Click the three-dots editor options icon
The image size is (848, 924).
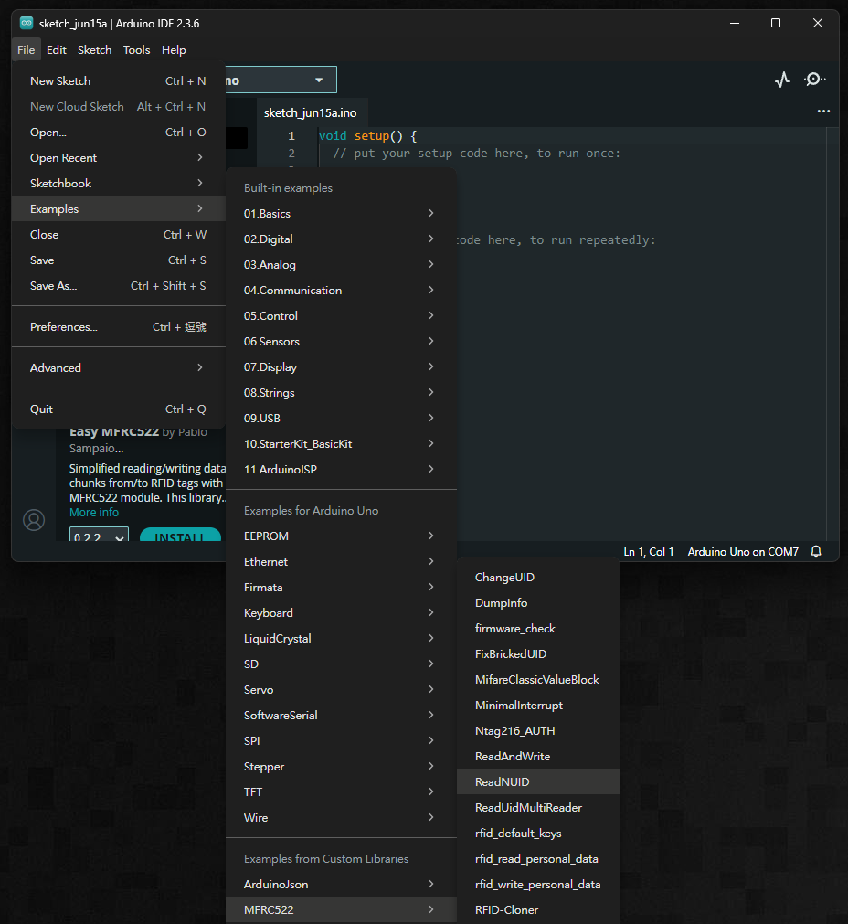click(823, 112)
